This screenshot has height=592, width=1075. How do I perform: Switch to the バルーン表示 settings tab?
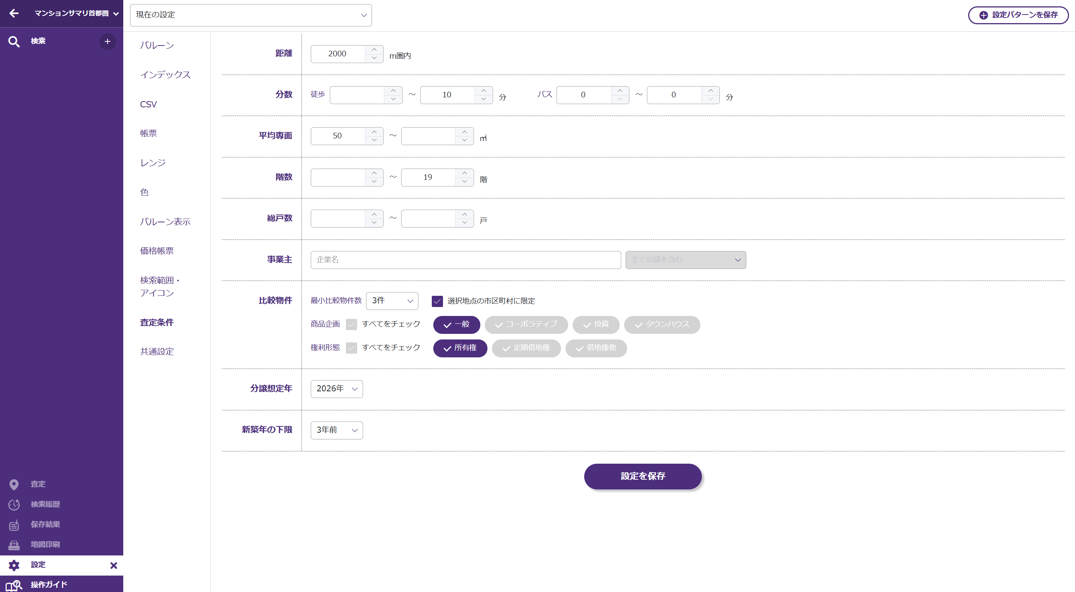click(x=165, y=222)
